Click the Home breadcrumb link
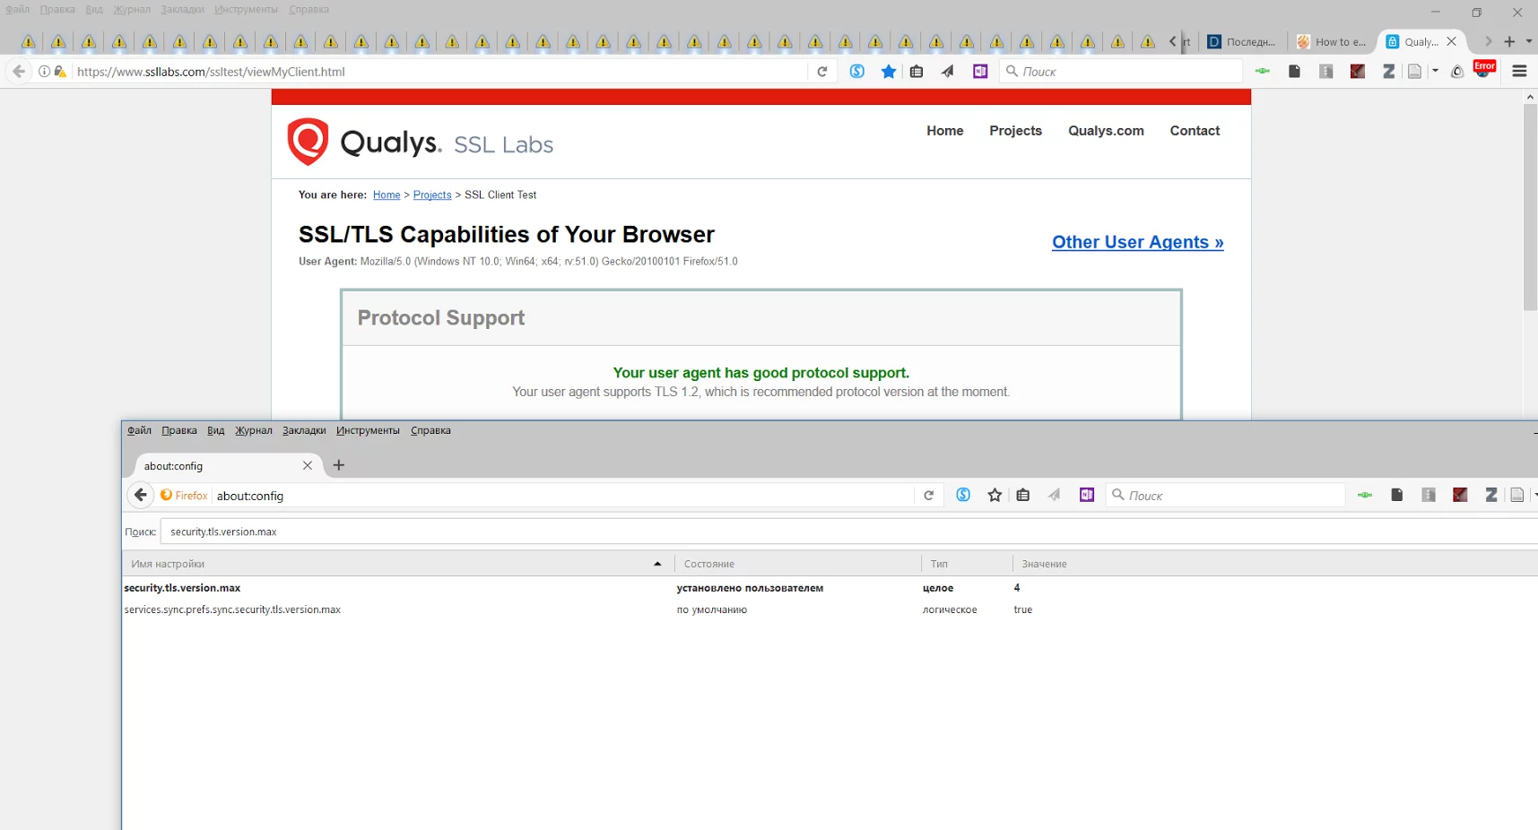 pos(387,195)
